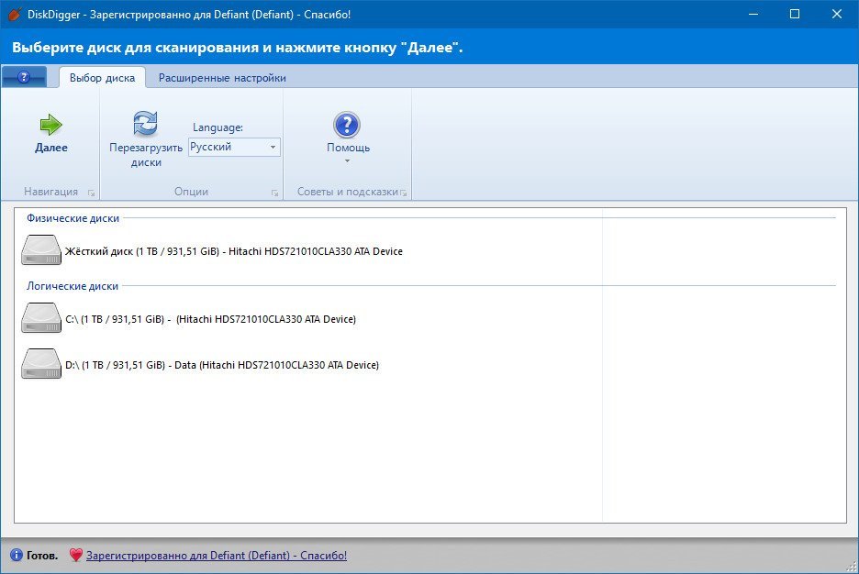Open the Language combo box showing Русский
The height and width of the screenshot is (574, 859).
234,147
